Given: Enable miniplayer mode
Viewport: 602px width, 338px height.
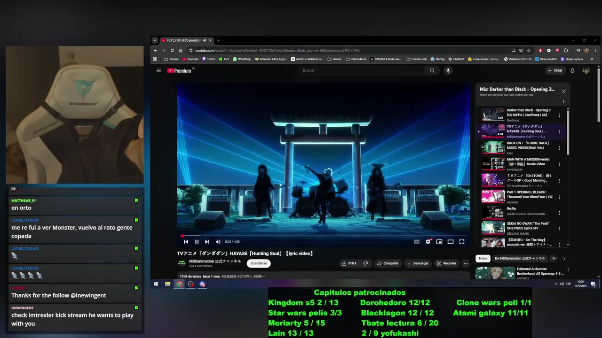Looking at the screenshot, I should [439, 242].
